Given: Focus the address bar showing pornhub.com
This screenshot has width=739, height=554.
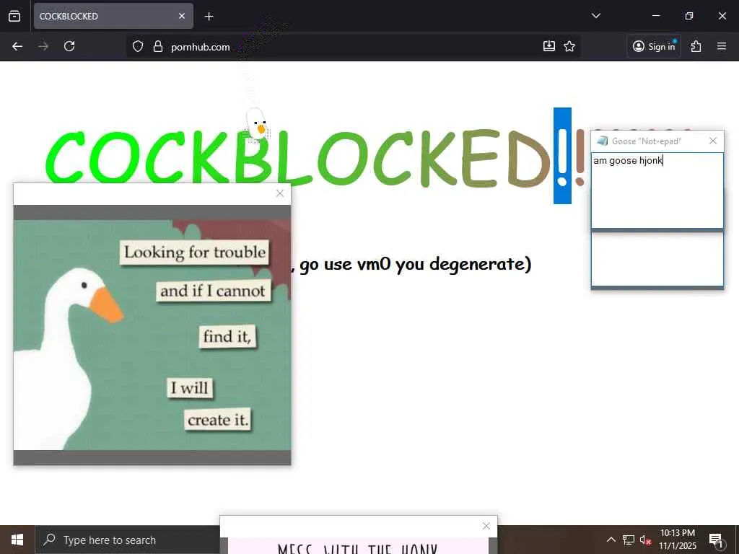Looking at the screenshot, I should [x=354, y=46].
